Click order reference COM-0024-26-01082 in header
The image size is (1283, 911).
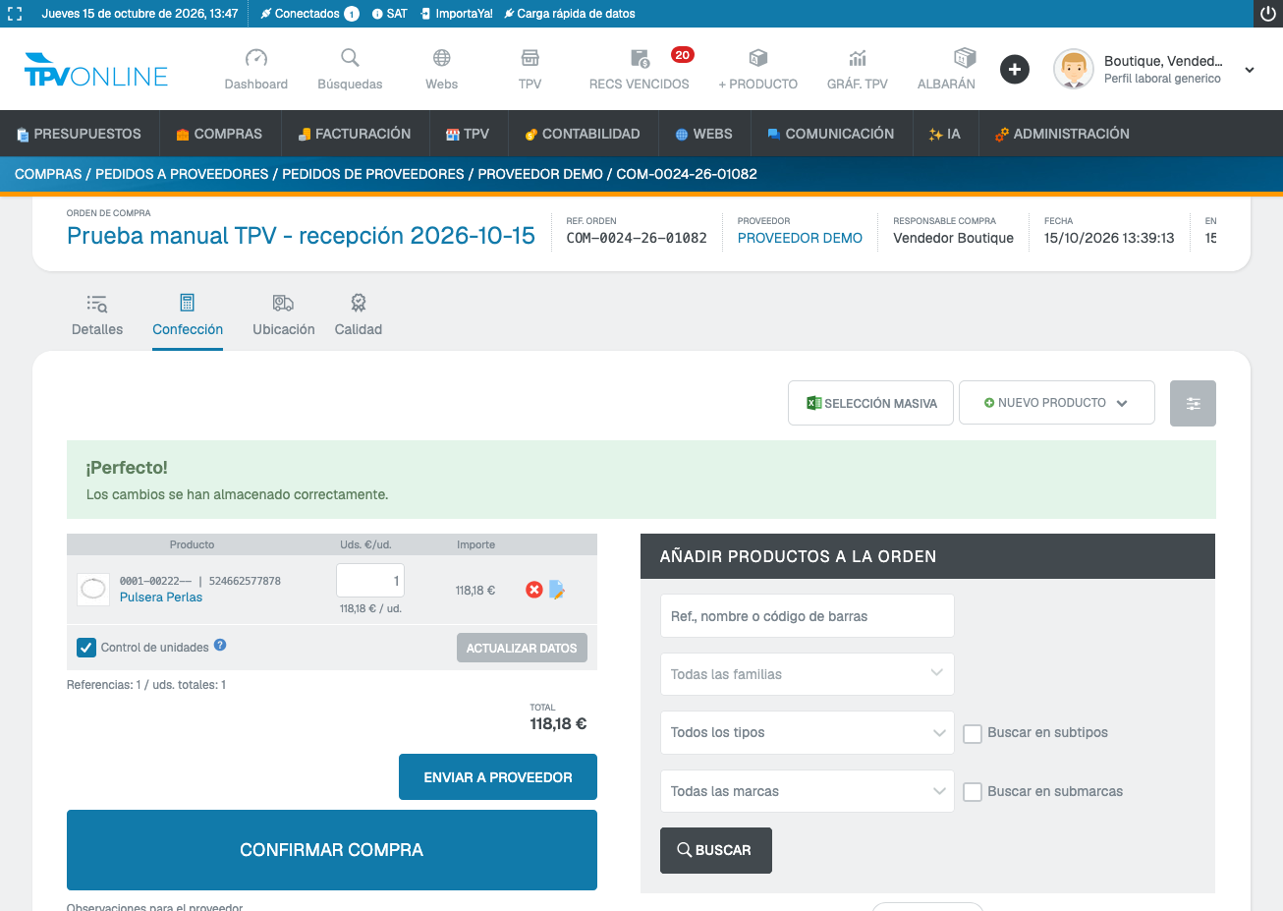coord(637,238)
